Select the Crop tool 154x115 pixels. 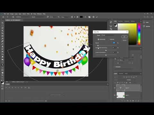click(x=2, y=33)
